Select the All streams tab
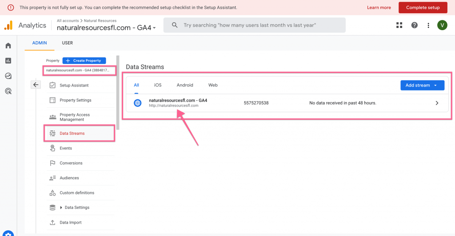This screenshot has width=455, height=236. [x=136, y=85]
